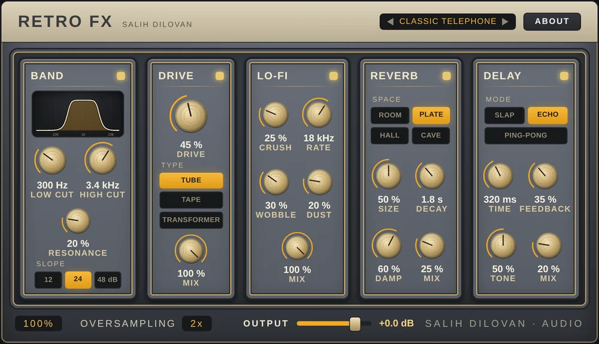Click the reverb Size knob
This screenshot has width=599, height=344.
coord(389,176)
